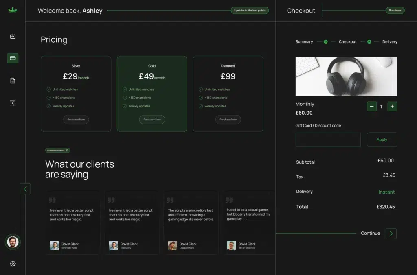
Task: Open the sliders adjustment icon in sidebar
Action: (13, 103)
